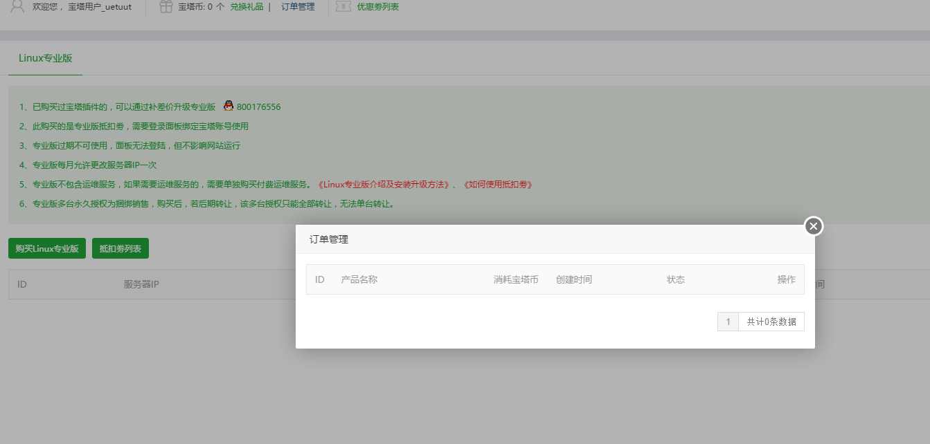This screenshot has height=444, width=930.
Task: Open 订单管理 in the top bar
Action: click(x=298, y=7)
